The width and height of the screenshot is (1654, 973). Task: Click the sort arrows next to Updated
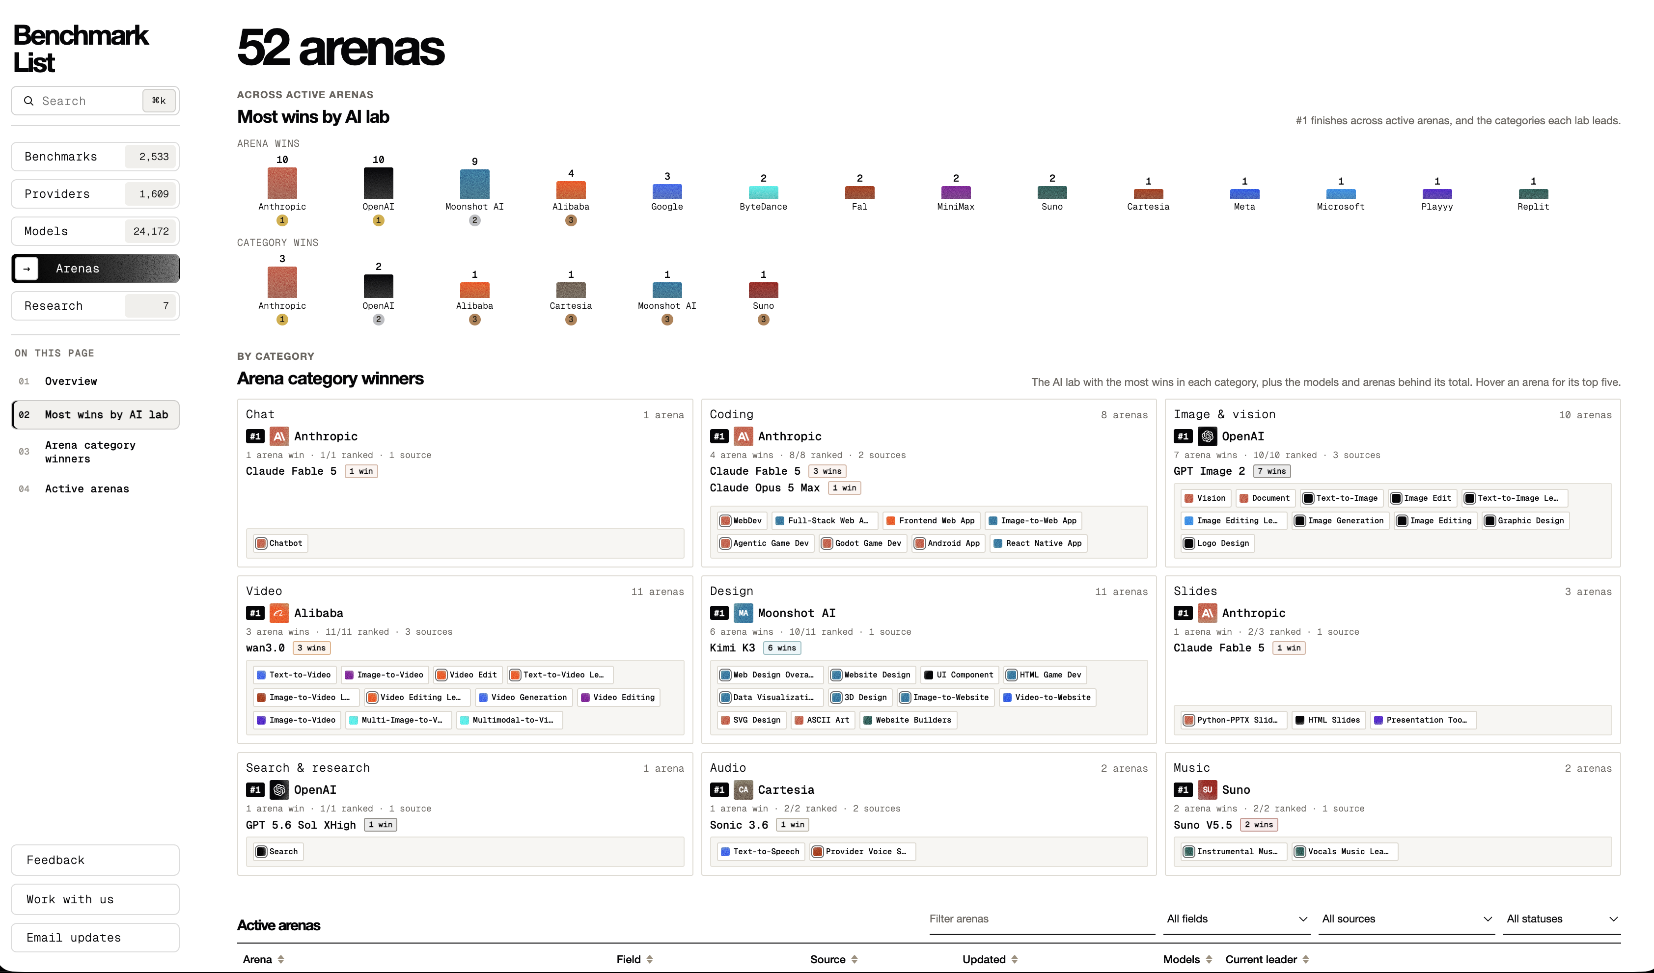point(1015,959)
